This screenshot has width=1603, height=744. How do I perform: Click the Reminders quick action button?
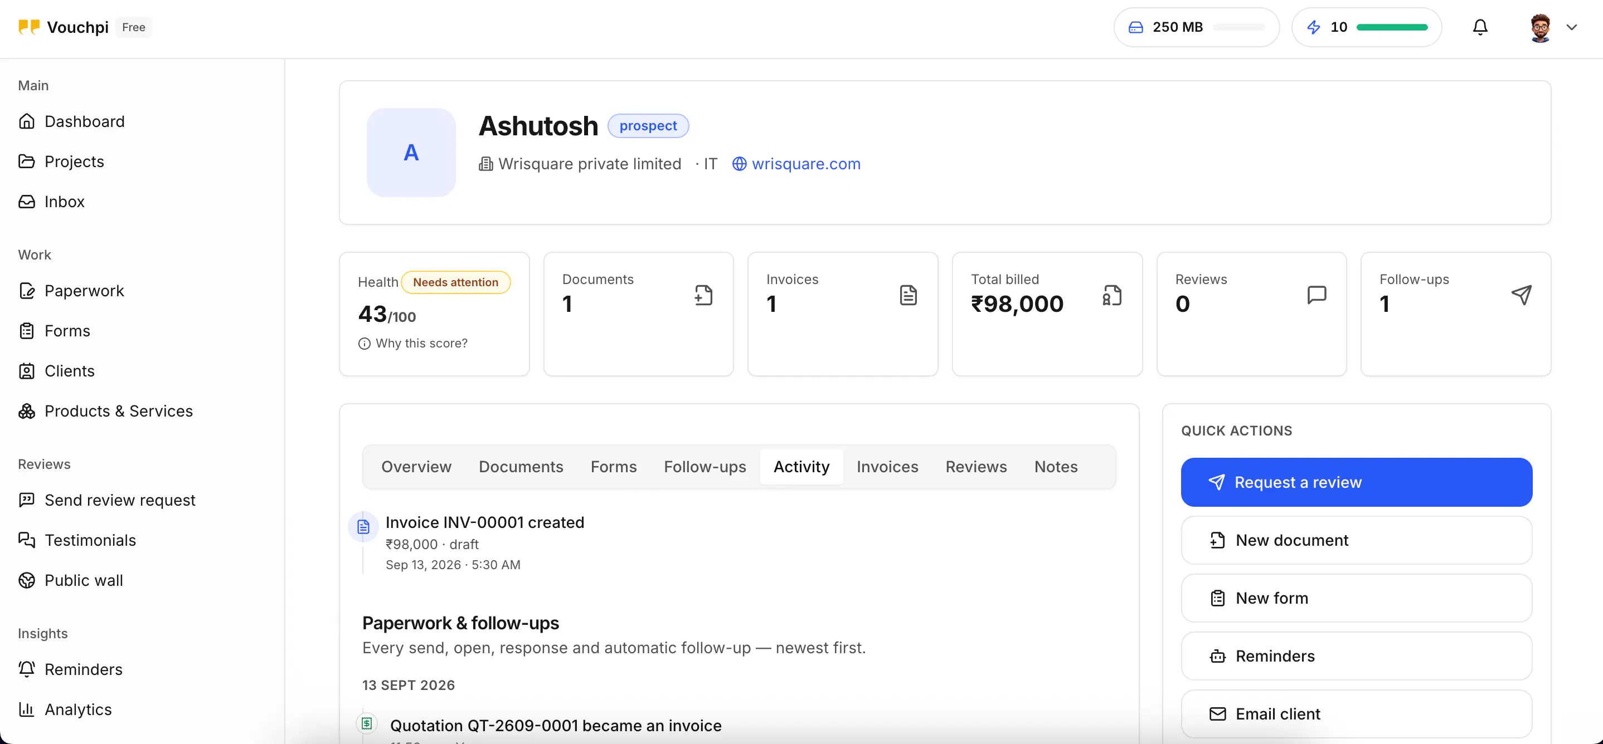point(1357,657)
